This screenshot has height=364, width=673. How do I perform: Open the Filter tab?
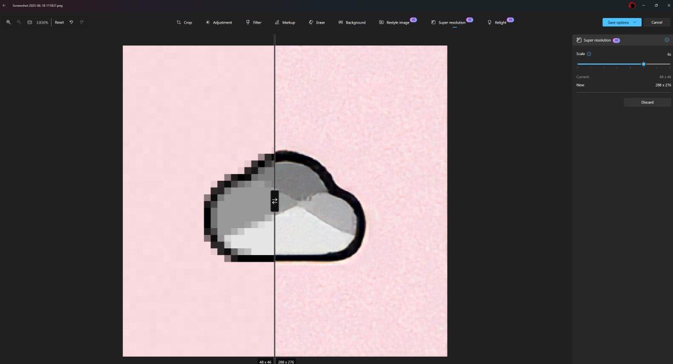pyautogui.click(x=253, y=22)
